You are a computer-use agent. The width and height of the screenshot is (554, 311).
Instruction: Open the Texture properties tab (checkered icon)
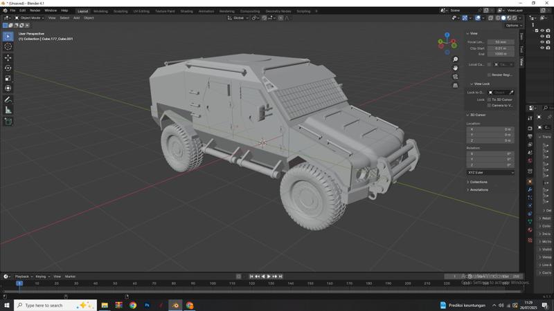click(x=530, y=240)
